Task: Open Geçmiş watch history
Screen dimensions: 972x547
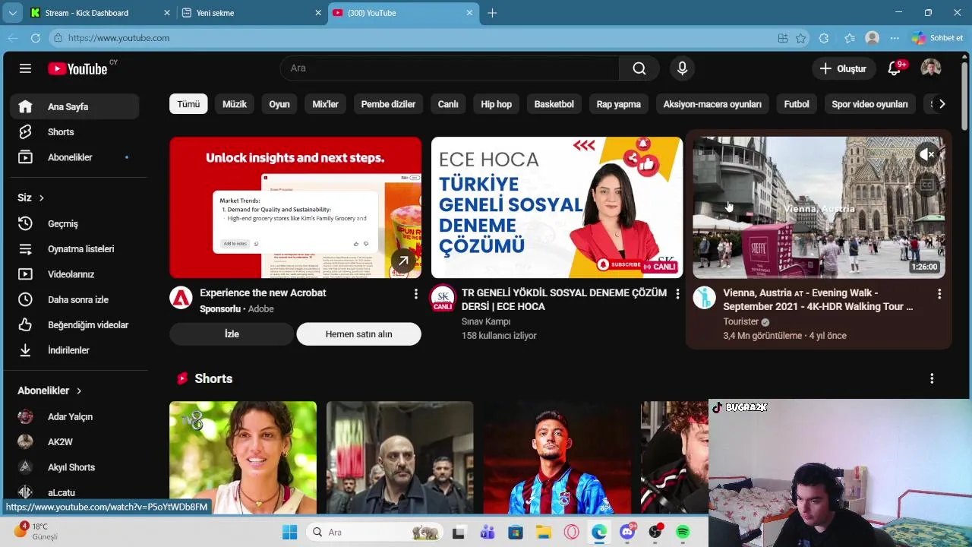Action: pyautogui.click(x=74, y=223)
